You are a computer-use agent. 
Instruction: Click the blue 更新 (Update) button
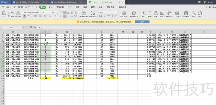142,22
